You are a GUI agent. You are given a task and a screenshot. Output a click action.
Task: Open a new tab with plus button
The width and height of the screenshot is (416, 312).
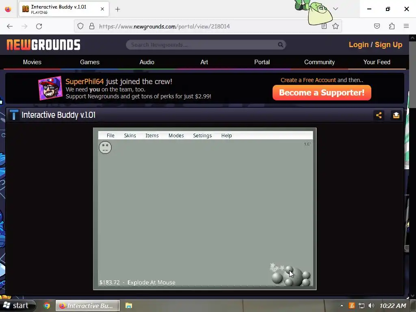pyautogui.click(x=118, y=9)
